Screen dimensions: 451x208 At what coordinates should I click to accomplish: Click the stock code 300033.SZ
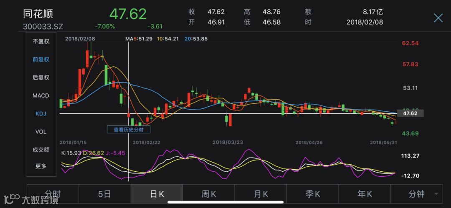coord(43,27)
